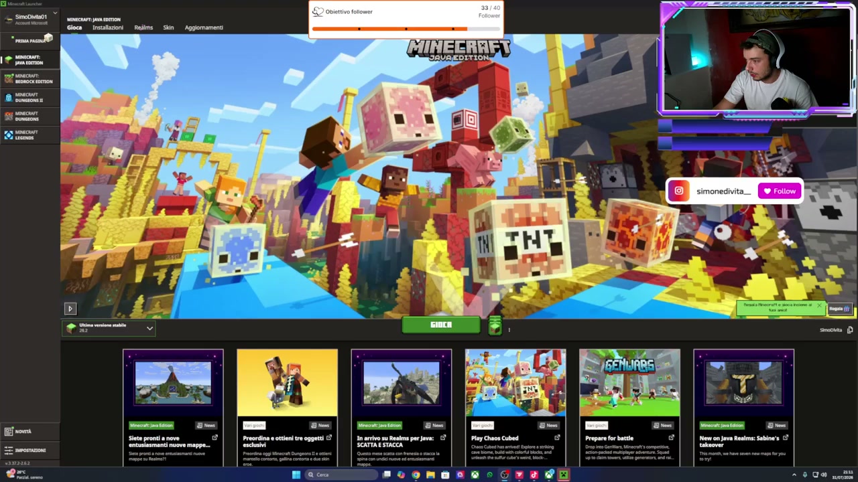Close the Regala Minecraft tooltip
Image resolution: width=858 pixels, height=482 pixels.
pyautogui.click(x=818, y=305)
